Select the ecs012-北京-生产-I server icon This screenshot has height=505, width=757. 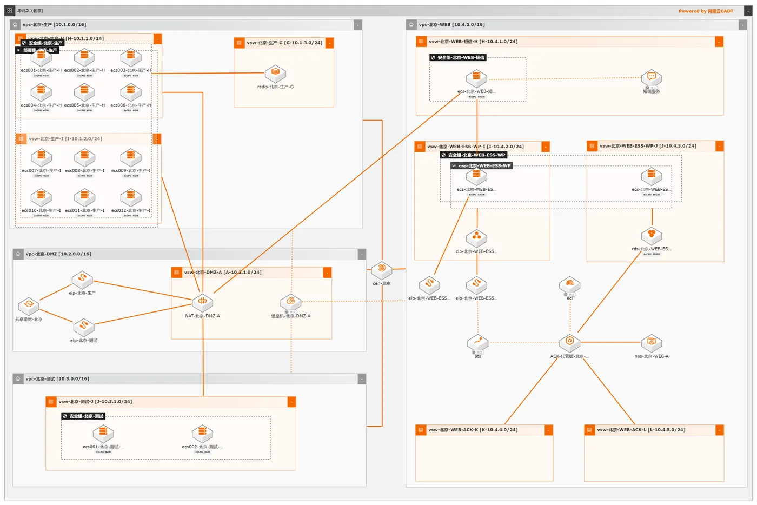pos(131,198)
